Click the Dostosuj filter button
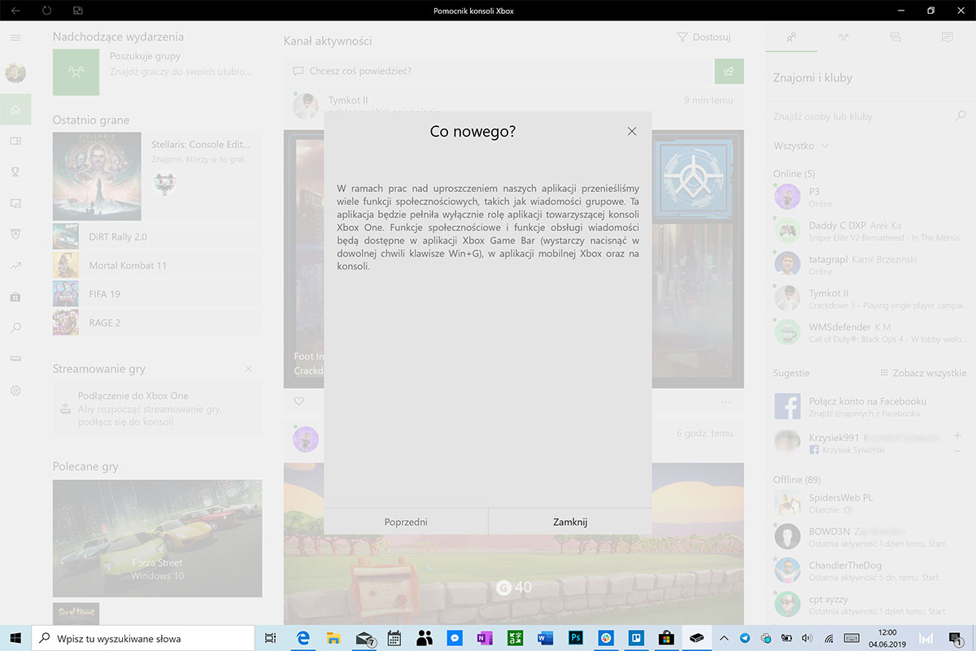This screenshot has width=976, height=651. (704, 37)
